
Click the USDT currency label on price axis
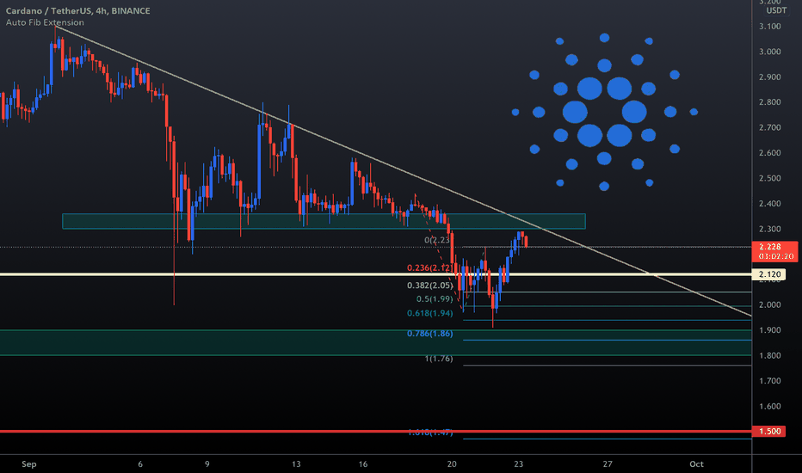point(776,10)
